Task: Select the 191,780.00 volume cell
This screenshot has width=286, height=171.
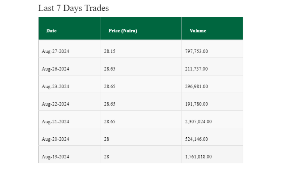Action: pyautogui.click(x=196, y=104)
